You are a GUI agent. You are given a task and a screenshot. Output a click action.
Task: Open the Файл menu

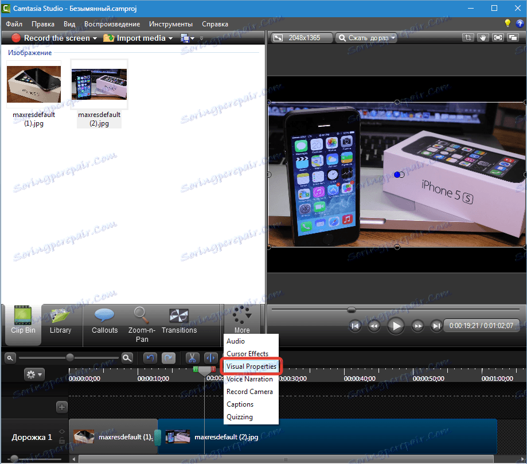pyautogui.click(x=14, y=24)
